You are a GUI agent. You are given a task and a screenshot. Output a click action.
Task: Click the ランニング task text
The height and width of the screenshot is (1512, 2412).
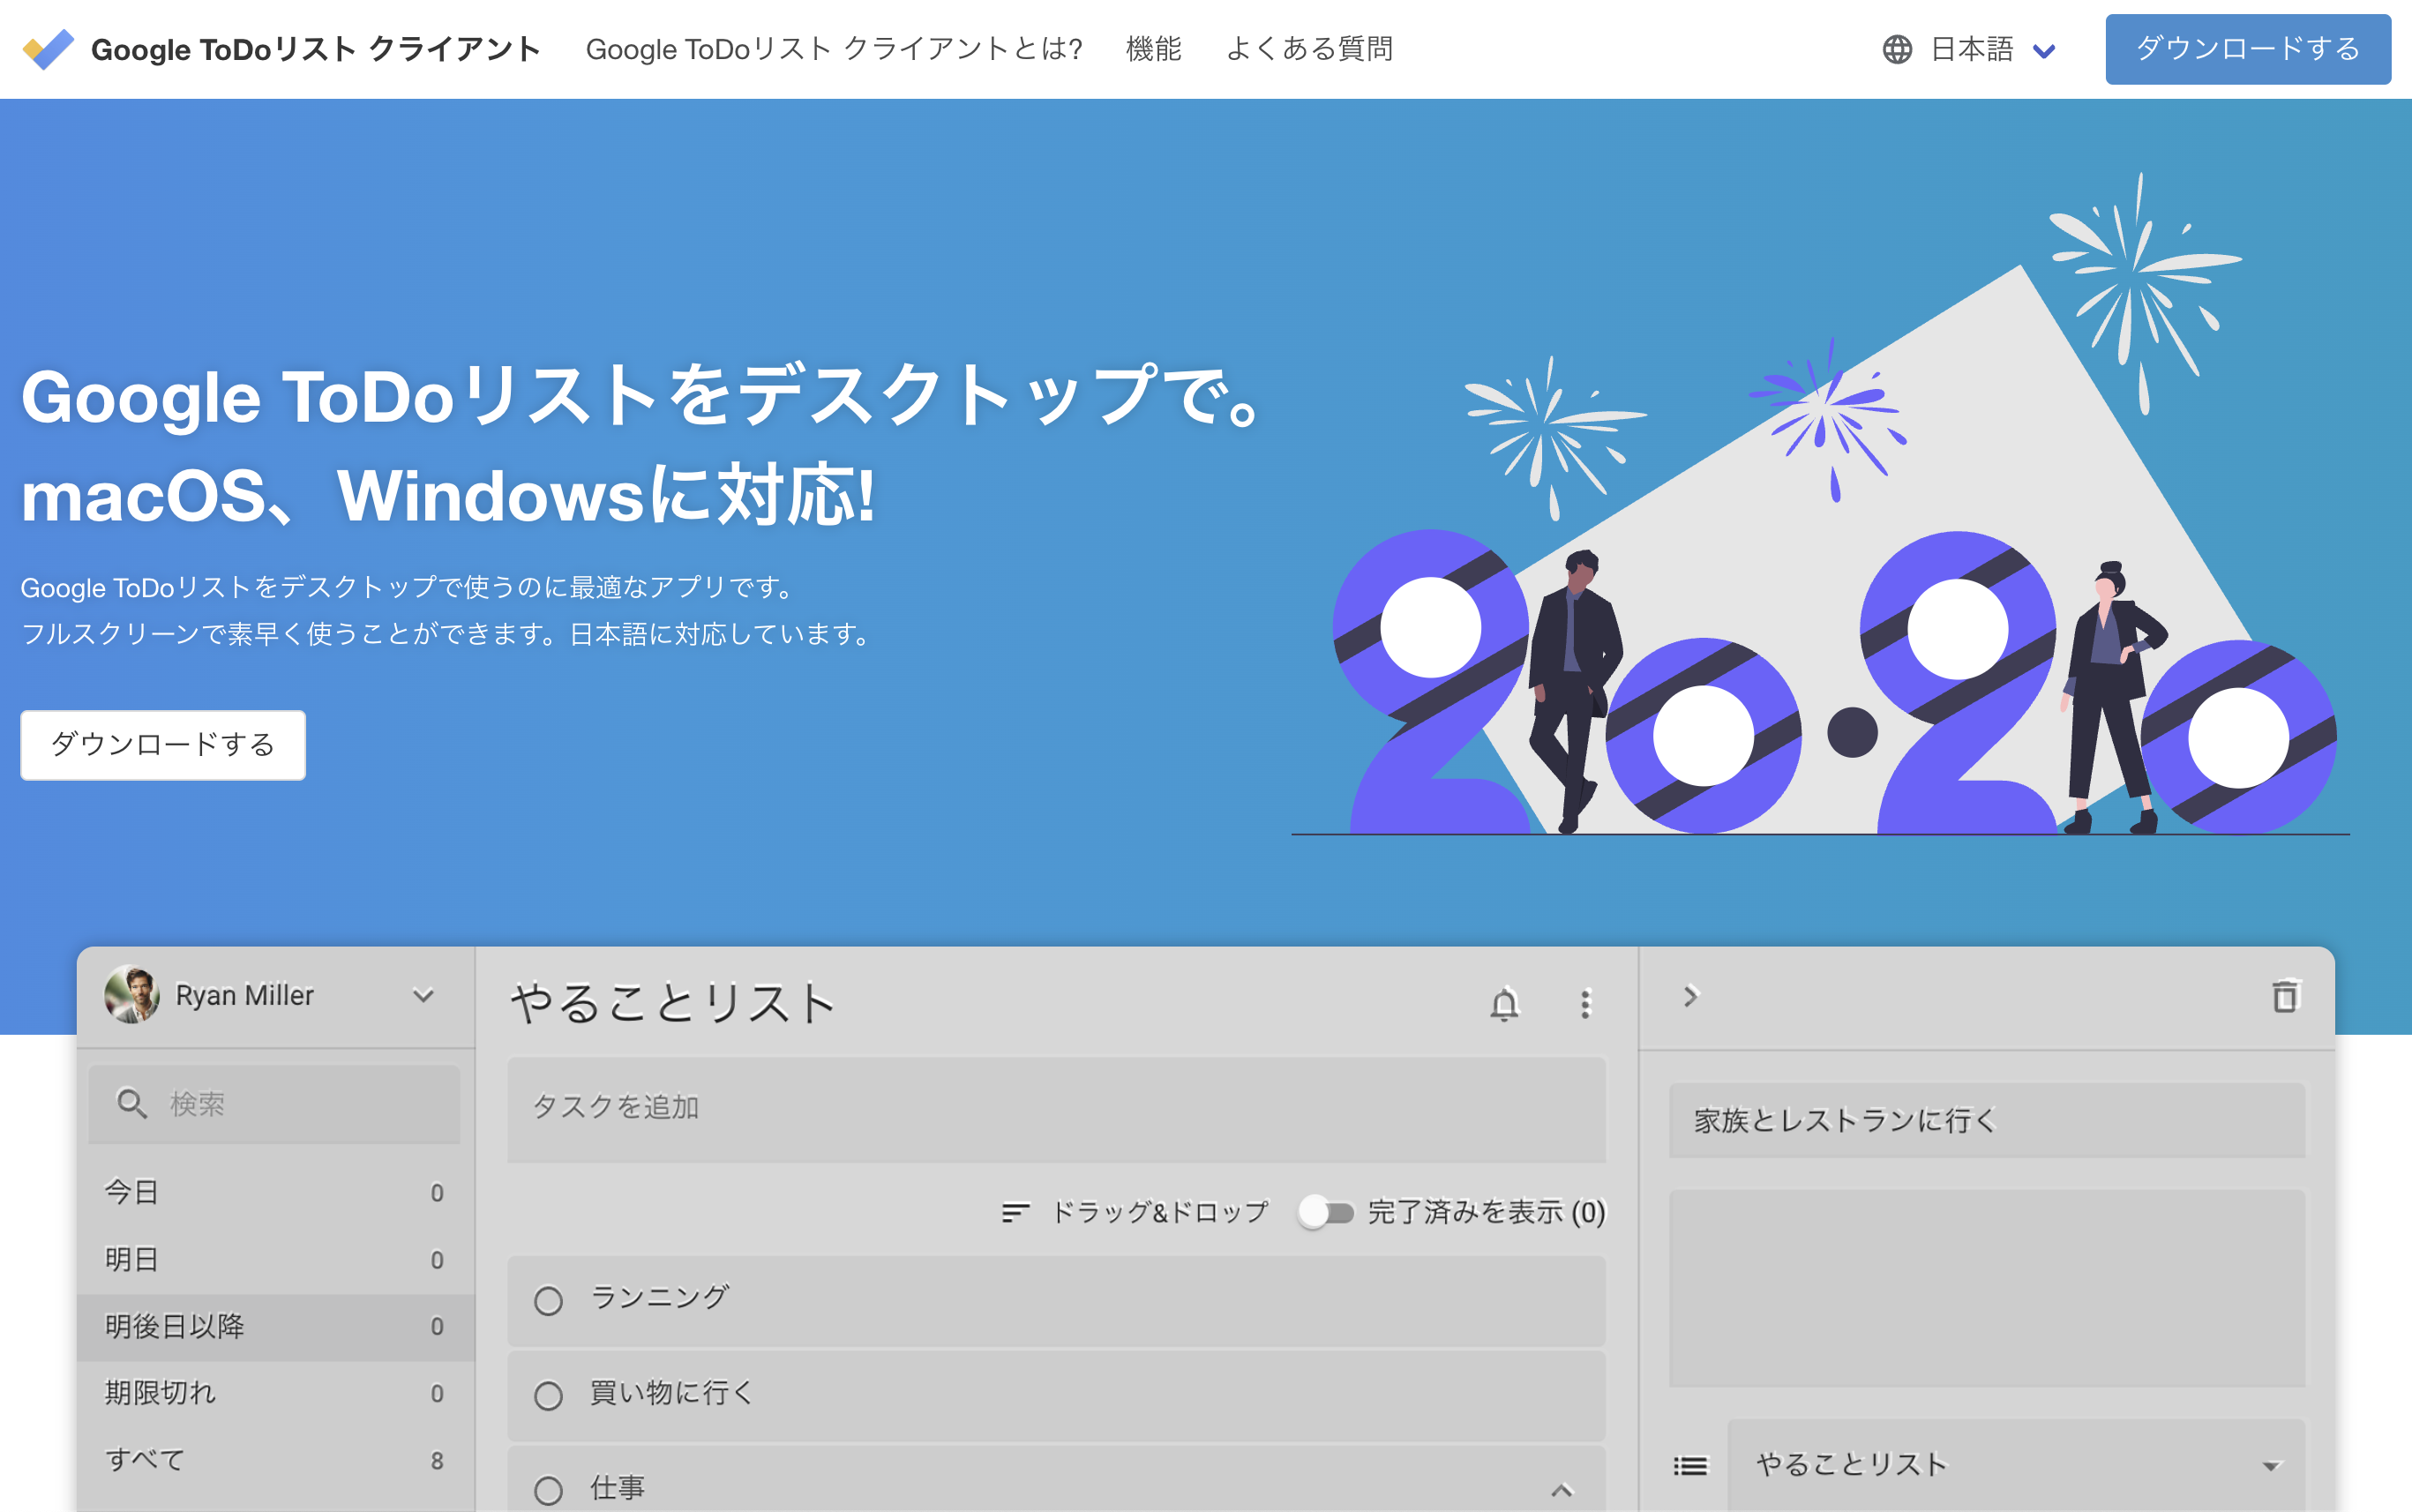click(659, 1297)
